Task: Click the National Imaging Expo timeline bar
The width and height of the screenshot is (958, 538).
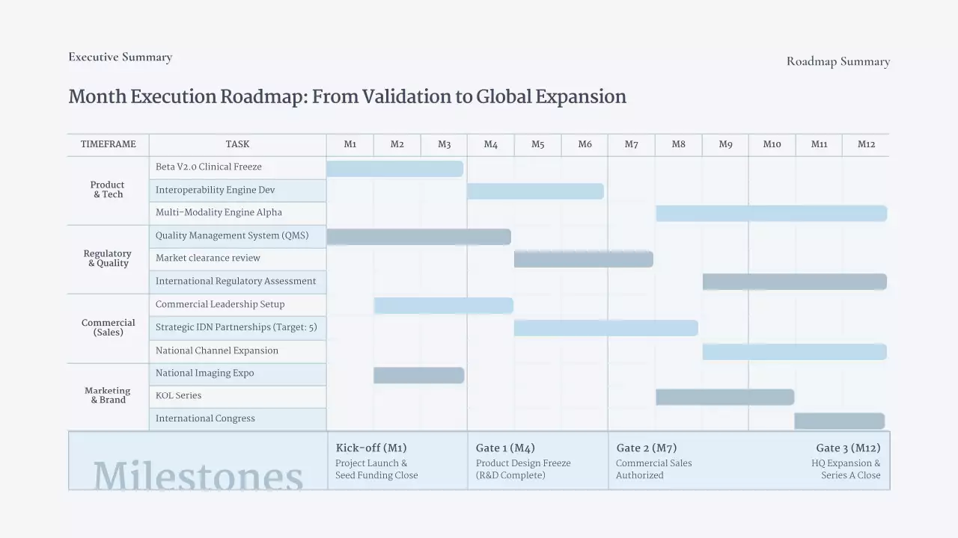Action: [x=418, y=375]
